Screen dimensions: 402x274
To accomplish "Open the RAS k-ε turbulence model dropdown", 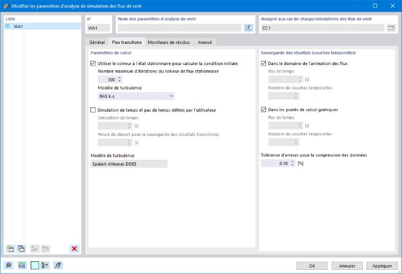I will pos(136,96).
